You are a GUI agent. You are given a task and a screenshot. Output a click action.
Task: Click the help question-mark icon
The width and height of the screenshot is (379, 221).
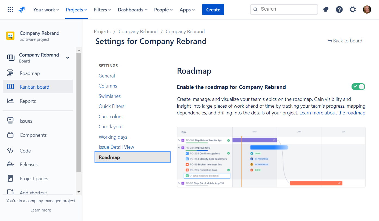tap(339, 10)
